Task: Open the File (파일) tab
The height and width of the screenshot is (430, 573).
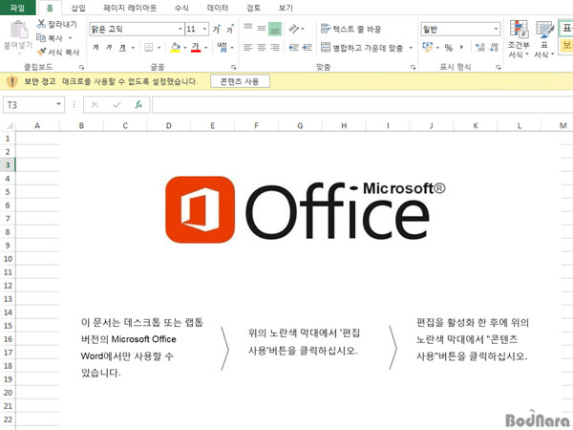Action: tap(17, 8)
